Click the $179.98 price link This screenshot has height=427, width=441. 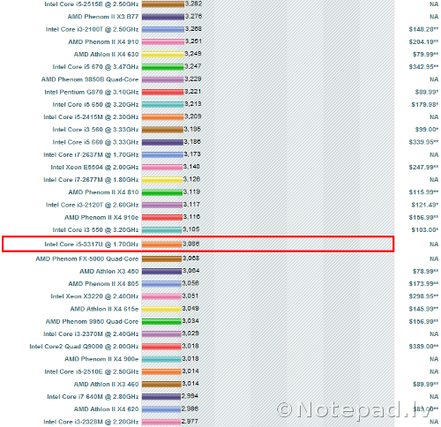pyautogui.click(x=425, y=105)
